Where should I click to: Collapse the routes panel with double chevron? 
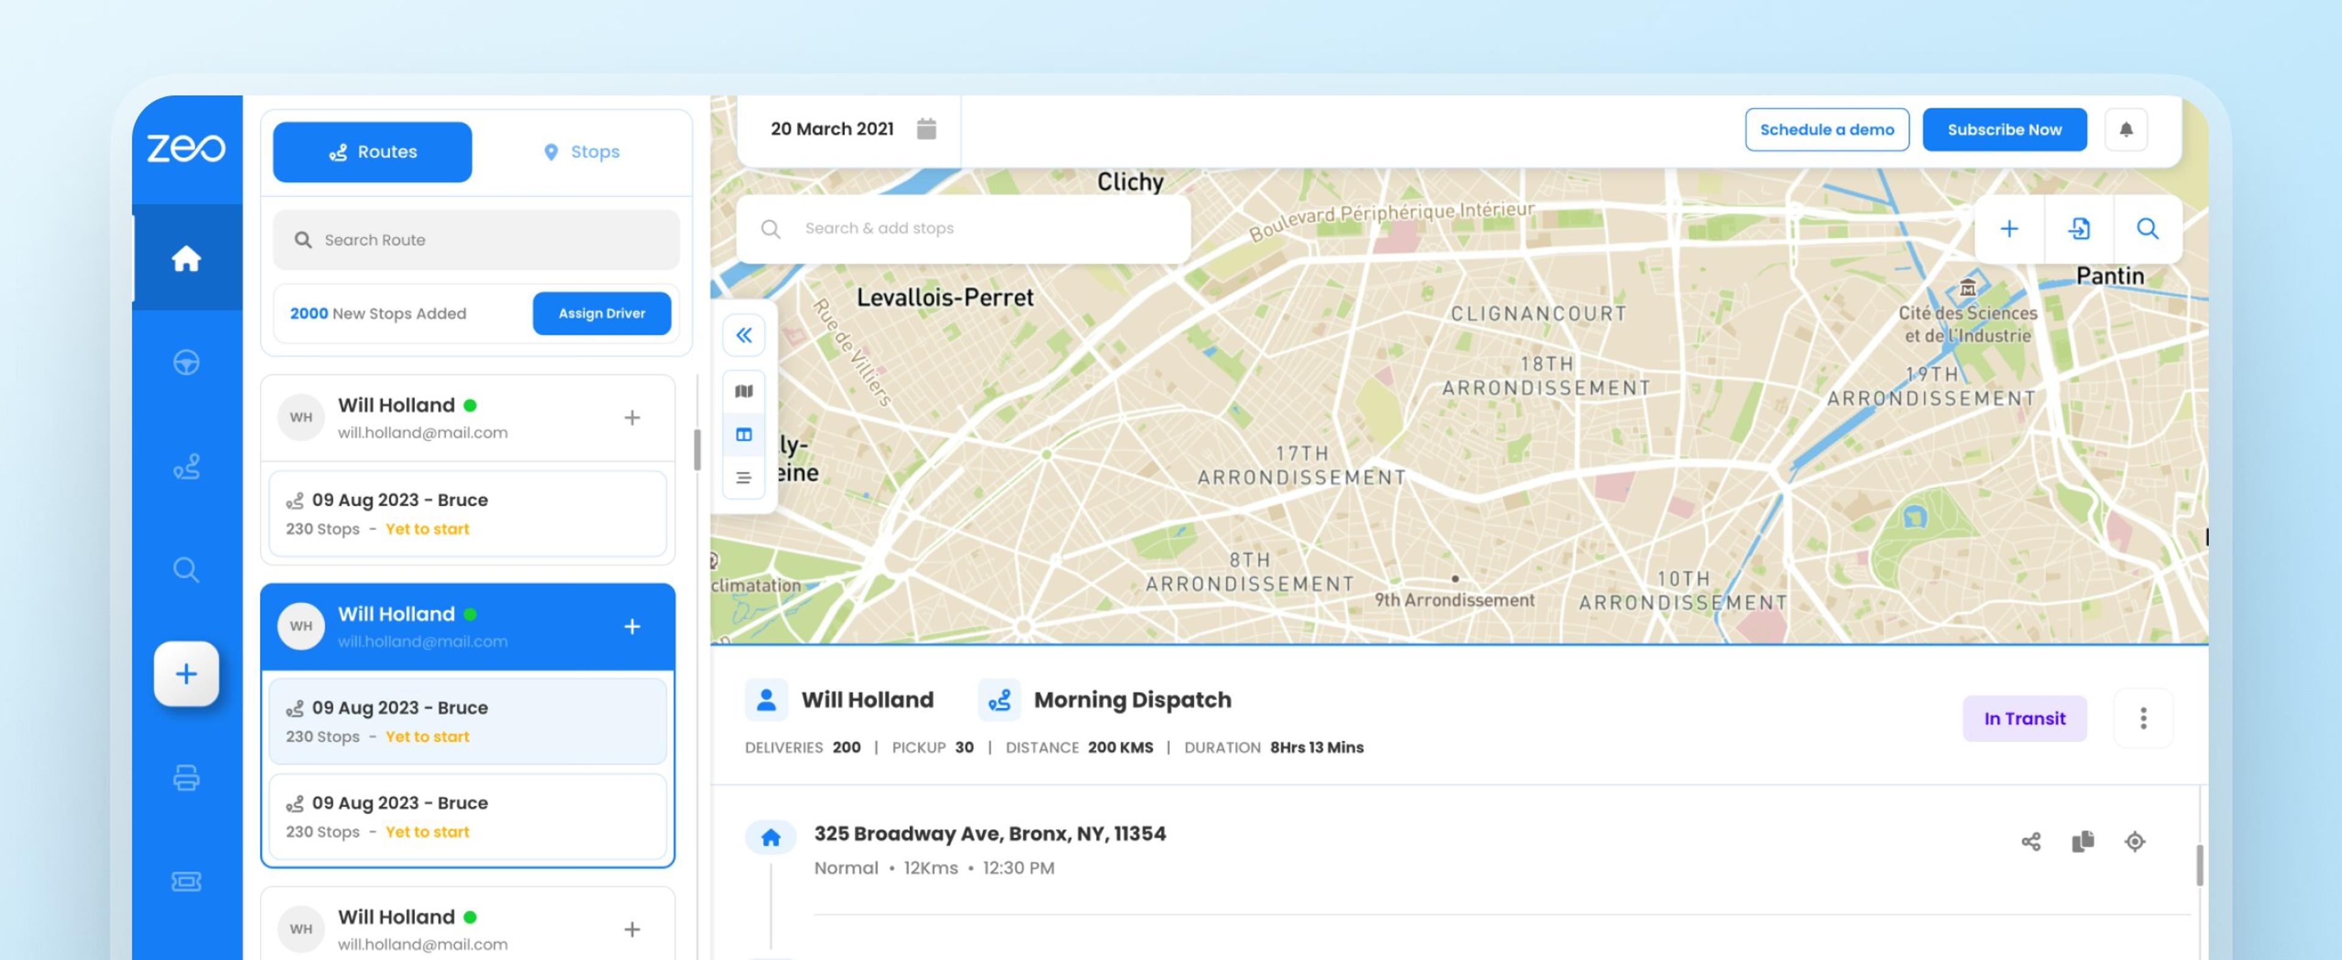pos(744,335)
